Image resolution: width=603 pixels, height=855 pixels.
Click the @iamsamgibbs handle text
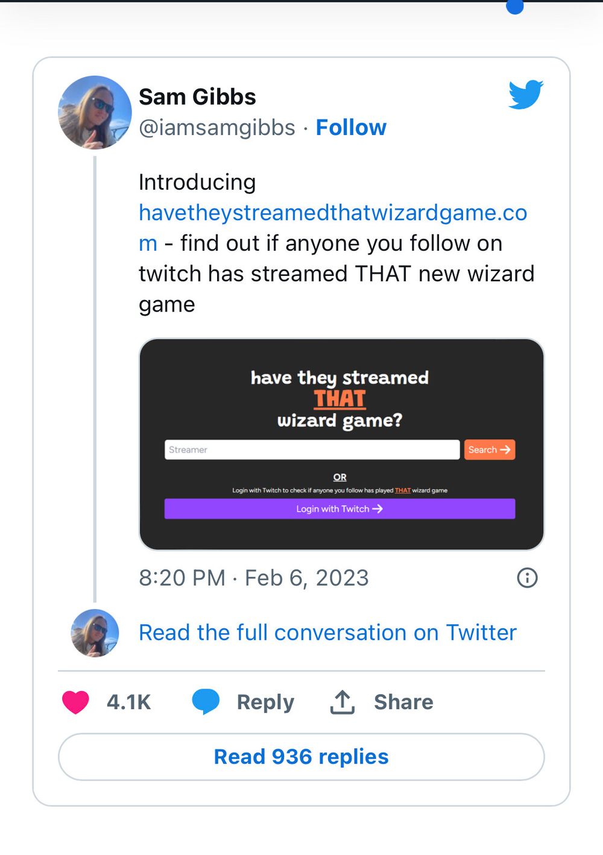[217, 128]
